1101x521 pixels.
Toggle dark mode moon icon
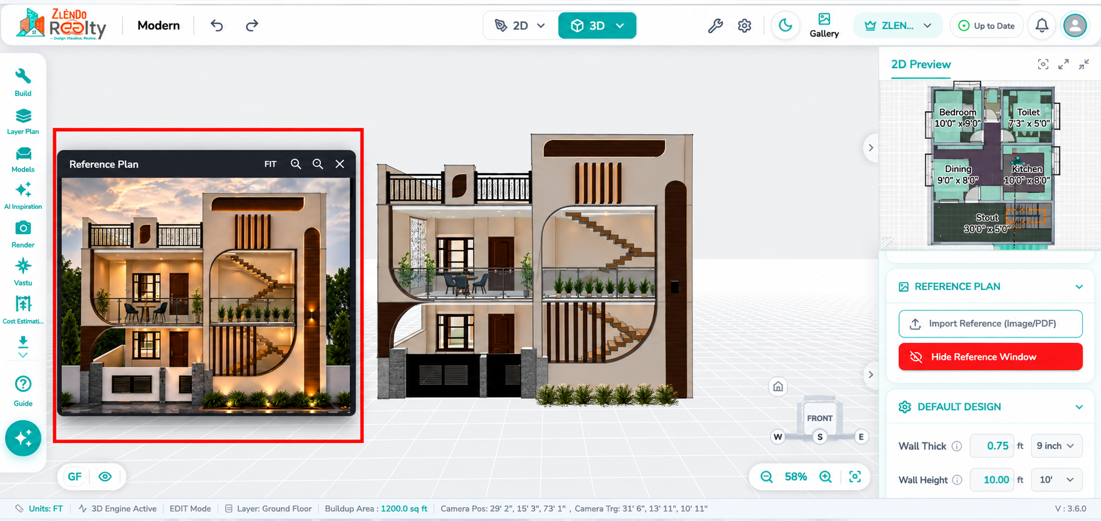click(x=785, y=25)
